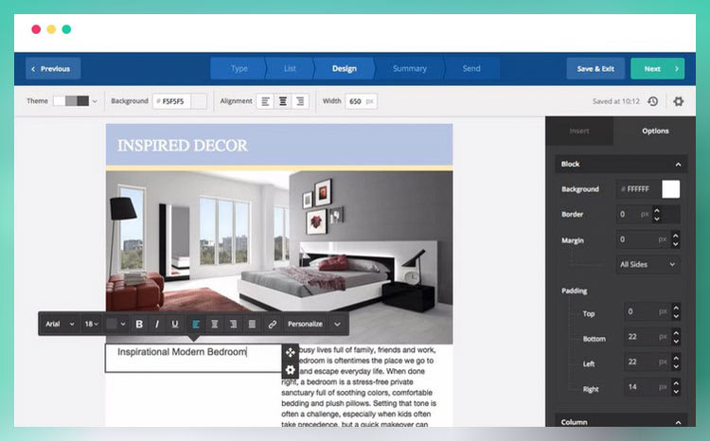710x441 pixels.
Task: Justify the text with the toolbar icon
Action: [251, 324]
